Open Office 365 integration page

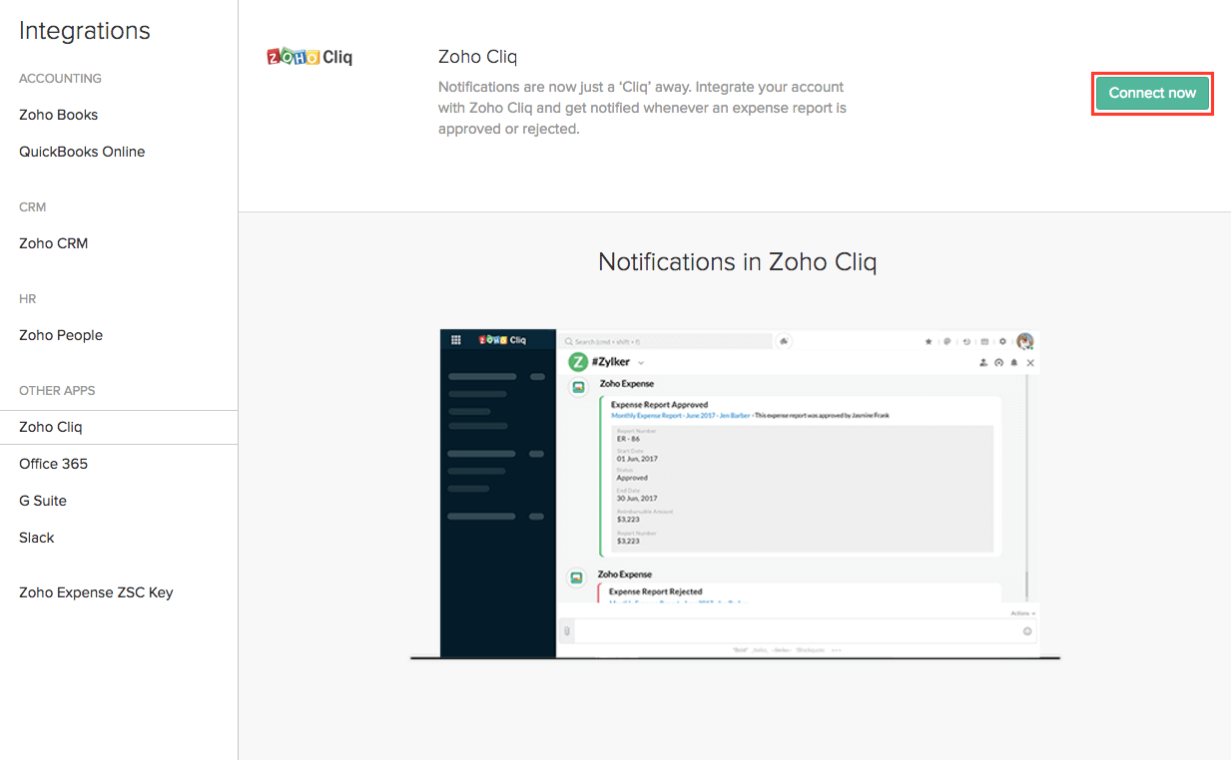point(54,464)
